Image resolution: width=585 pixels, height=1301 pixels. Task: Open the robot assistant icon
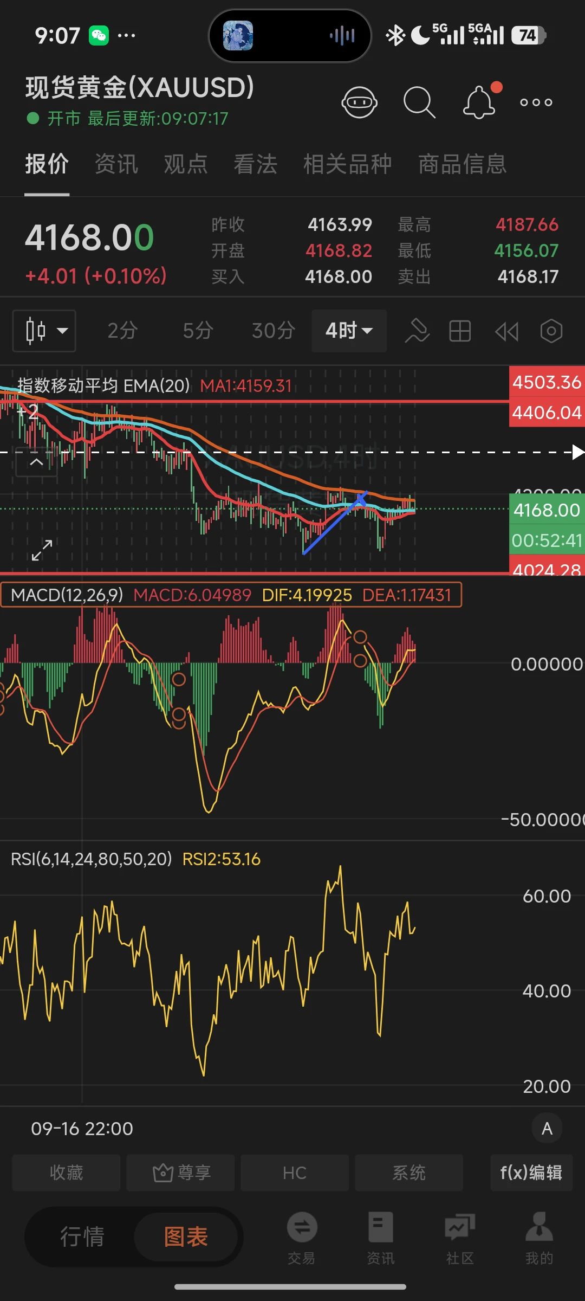click(x=359, y=102)
